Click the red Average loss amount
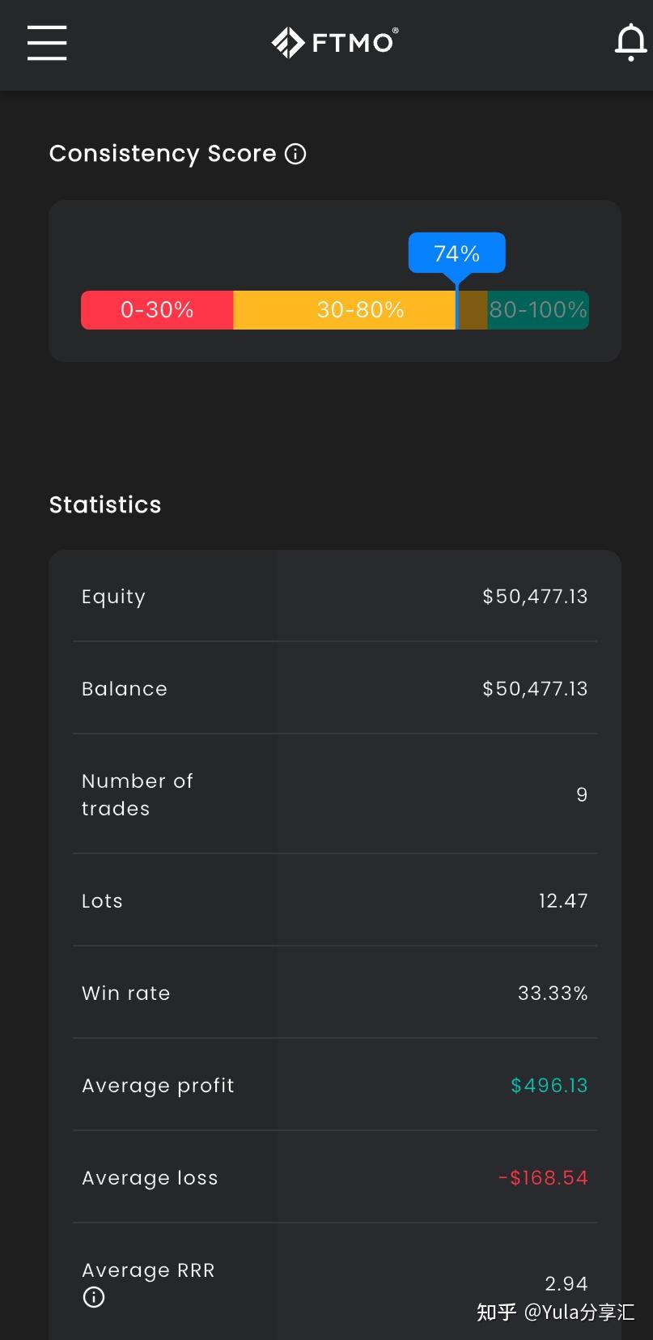The height and width of the screenshot is (1340, 653). pos(543,1178)
